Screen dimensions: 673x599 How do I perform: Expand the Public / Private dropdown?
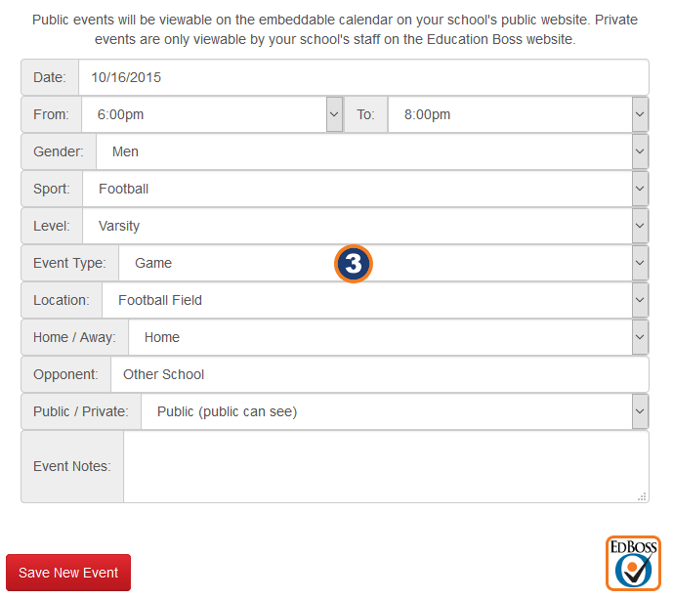(640, 411)
